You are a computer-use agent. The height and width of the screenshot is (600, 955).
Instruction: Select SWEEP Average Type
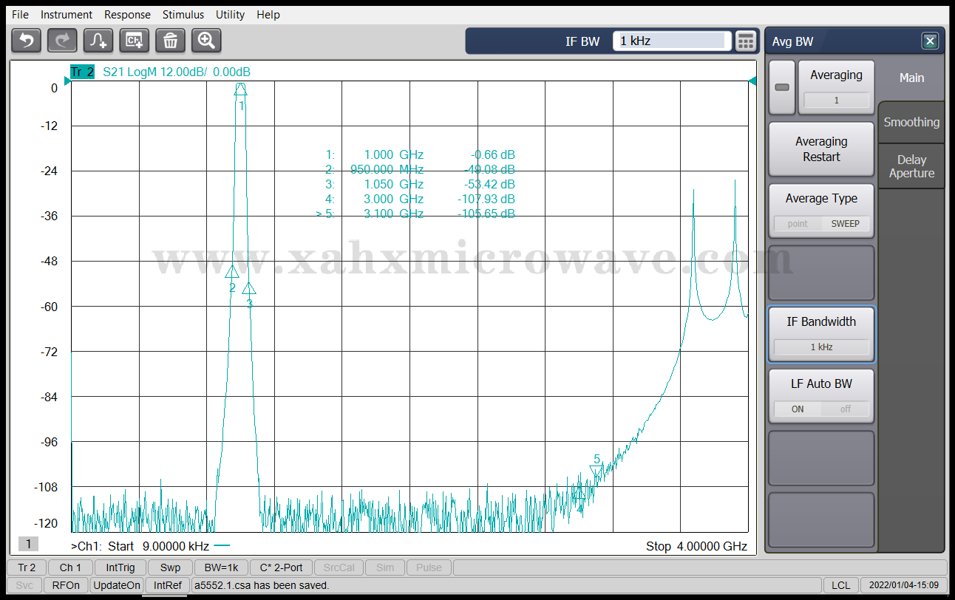[x=845, y=224]
